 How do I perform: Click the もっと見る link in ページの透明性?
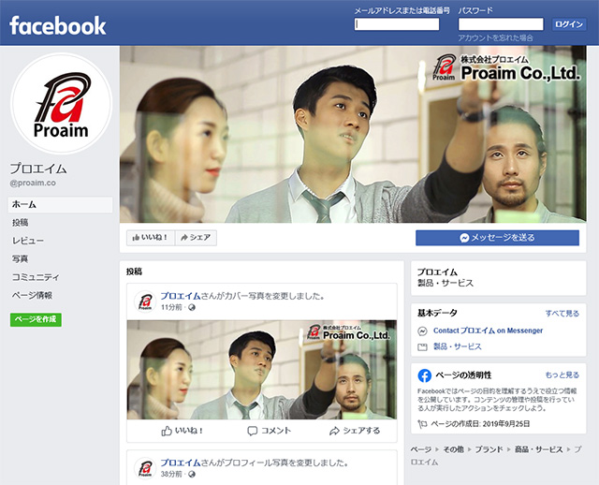[x=562, y=375]
